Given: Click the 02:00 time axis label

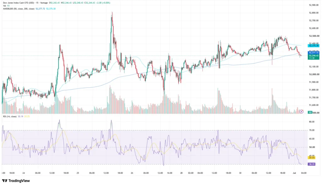Looking at the screenshot, I should (191, 173).
